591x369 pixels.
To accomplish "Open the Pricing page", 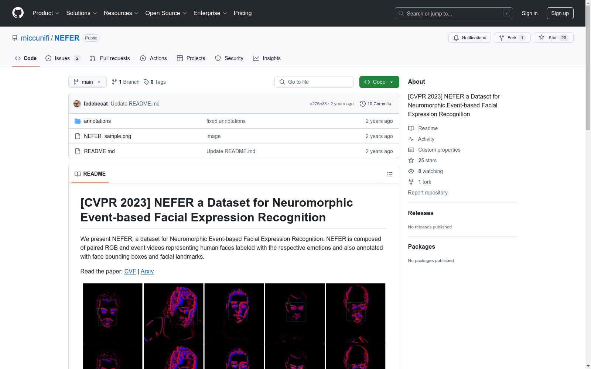I will pyautogui.click(x=243, y=13).
